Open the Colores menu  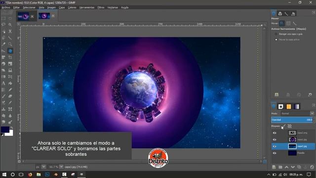click(72, 7)
